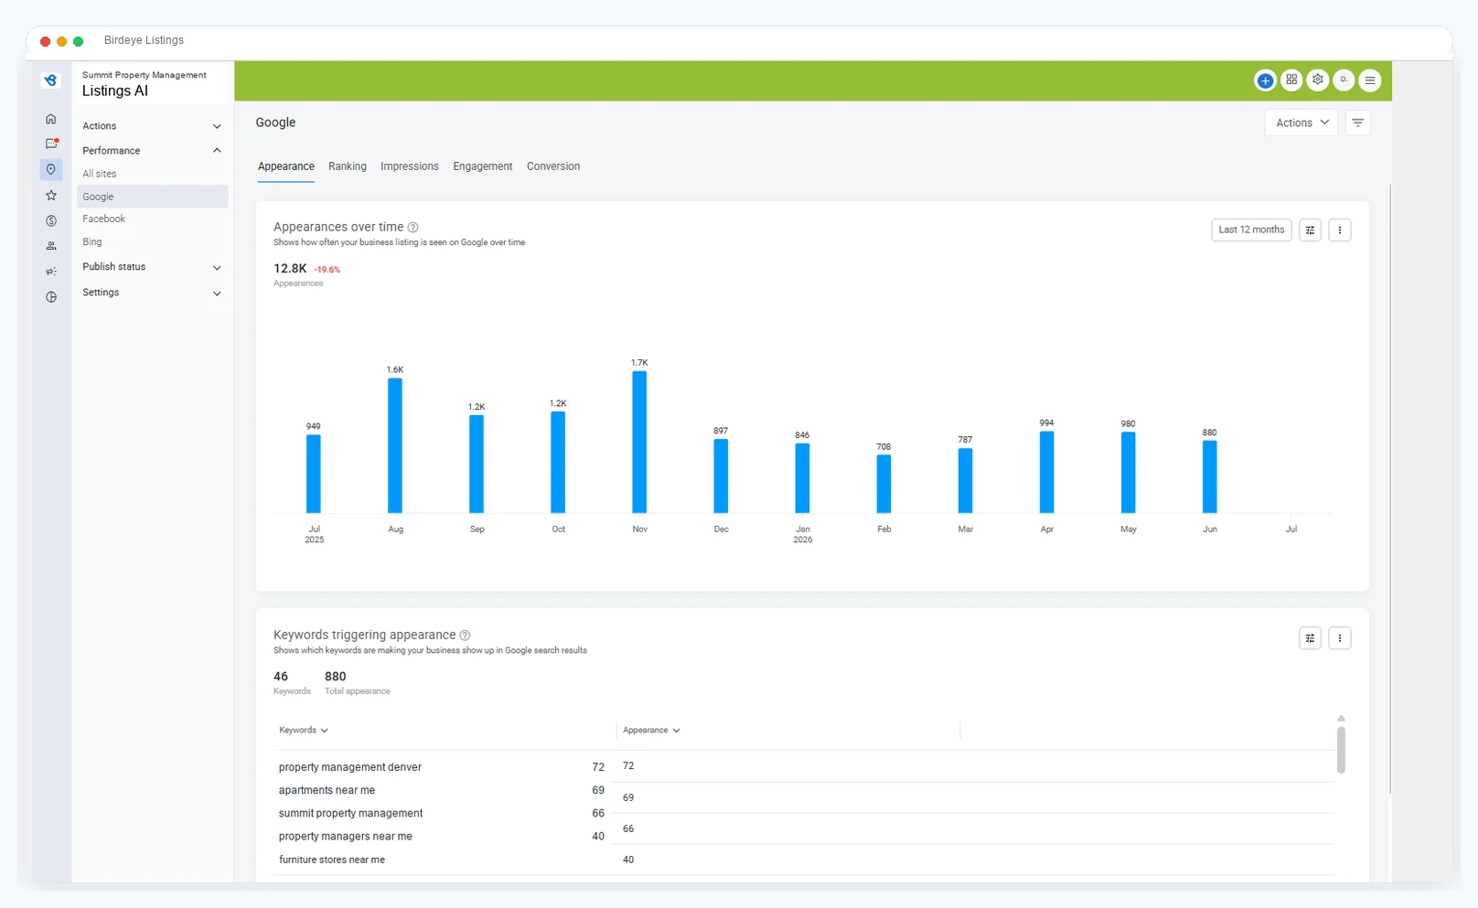Click the blue plus add button in header
This screenshot has height=908, width=1478.
pos(1265,80)
